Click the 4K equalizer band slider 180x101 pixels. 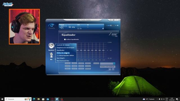click(96, 50)
